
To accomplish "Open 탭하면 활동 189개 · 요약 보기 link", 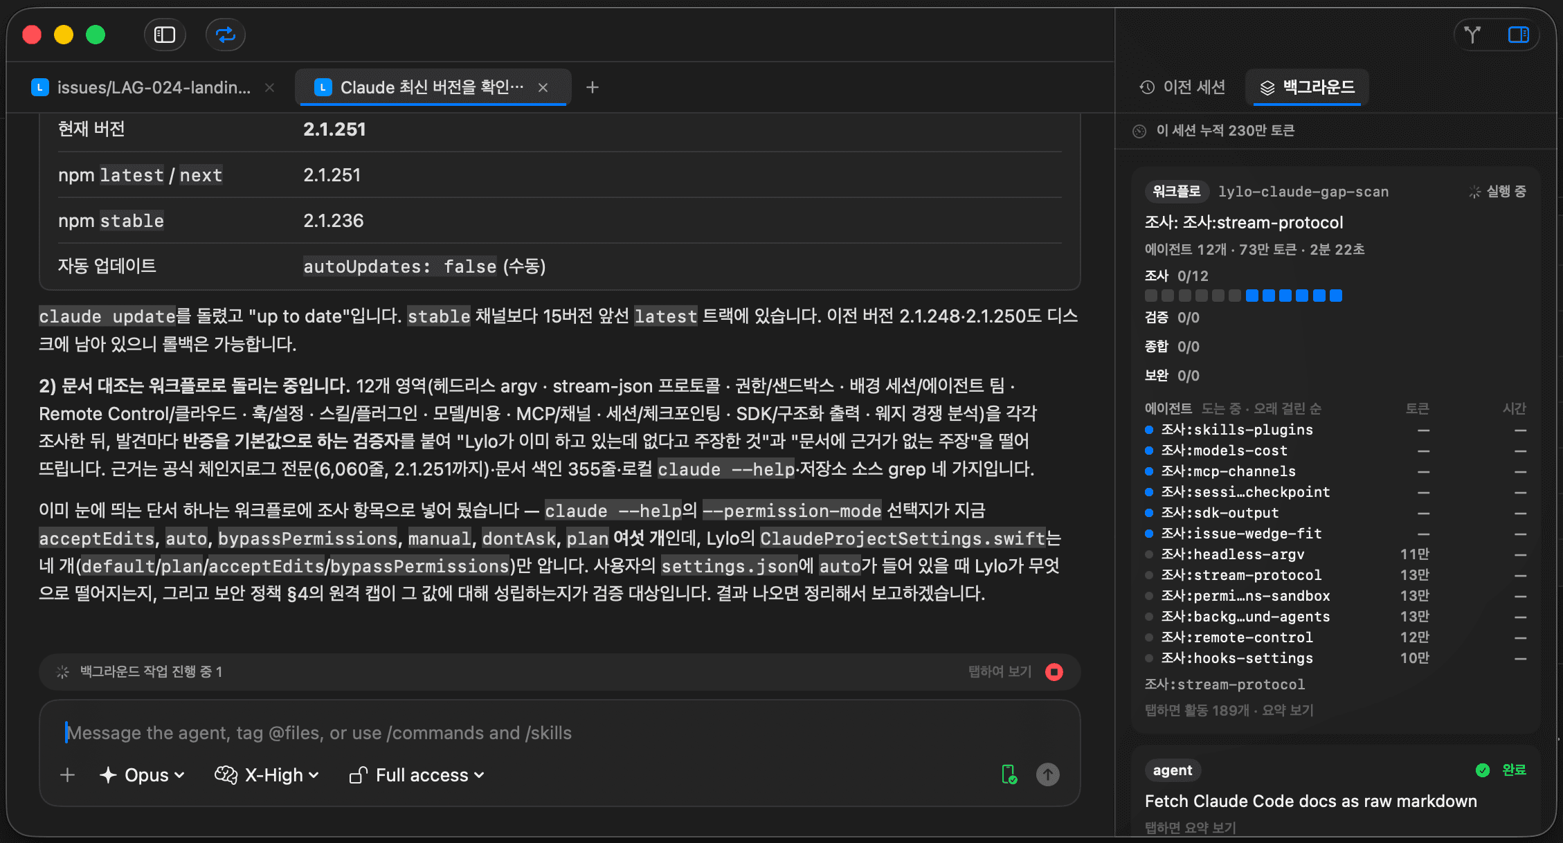I will click(x=1229, y=710).
